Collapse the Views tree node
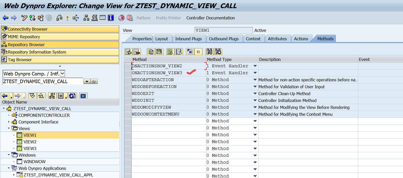 pos(9,128)
